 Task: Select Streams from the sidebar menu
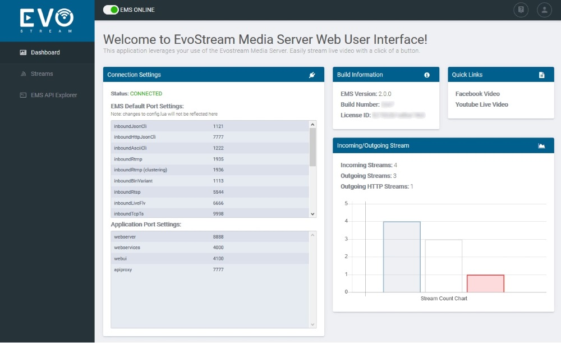[41, 74]
